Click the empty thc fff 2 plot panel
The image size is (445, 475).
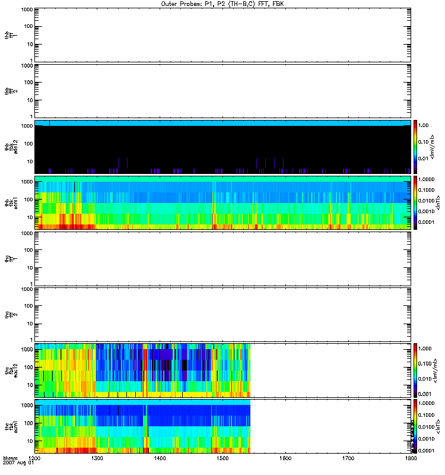click(x=223, y=315)
